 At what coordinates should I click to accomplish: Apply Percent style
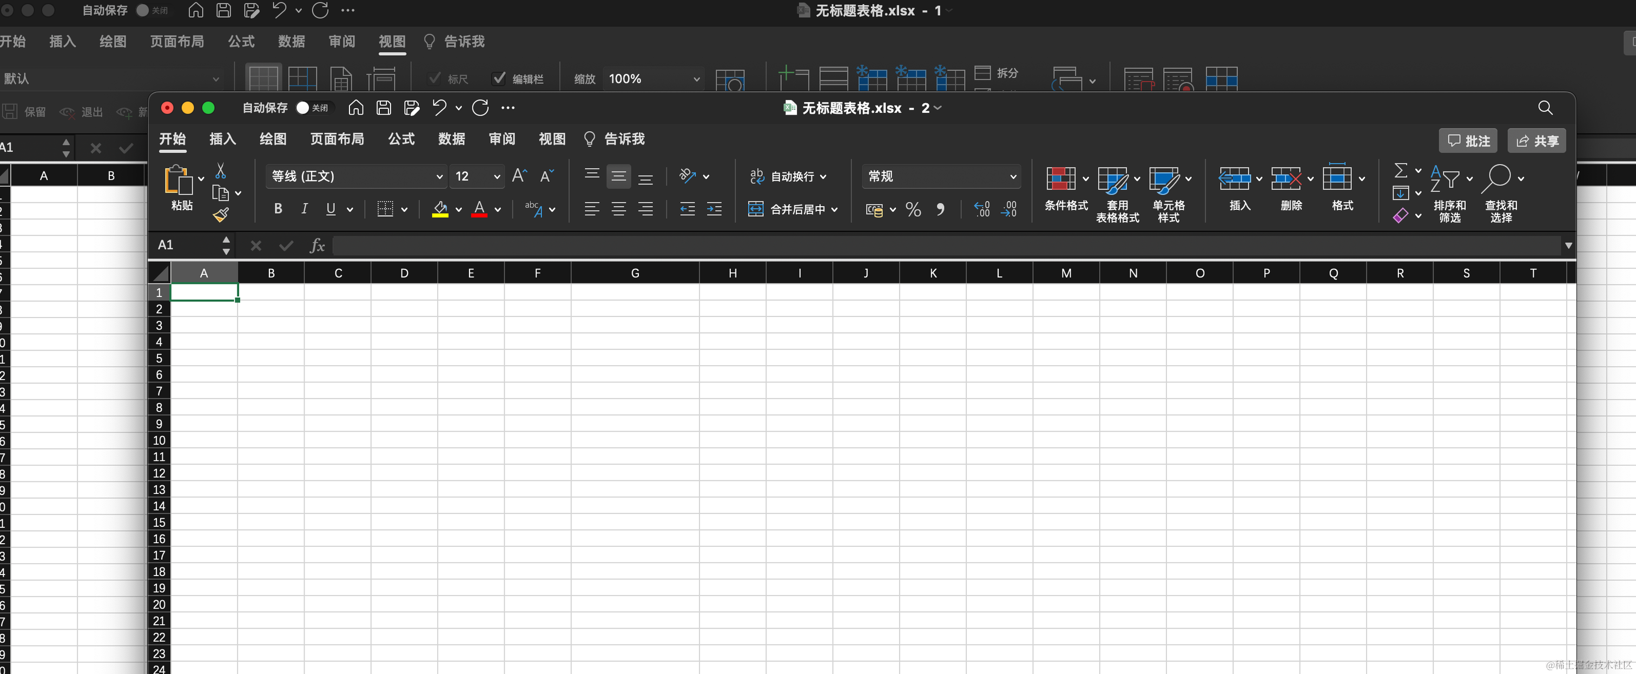point(913,210)
